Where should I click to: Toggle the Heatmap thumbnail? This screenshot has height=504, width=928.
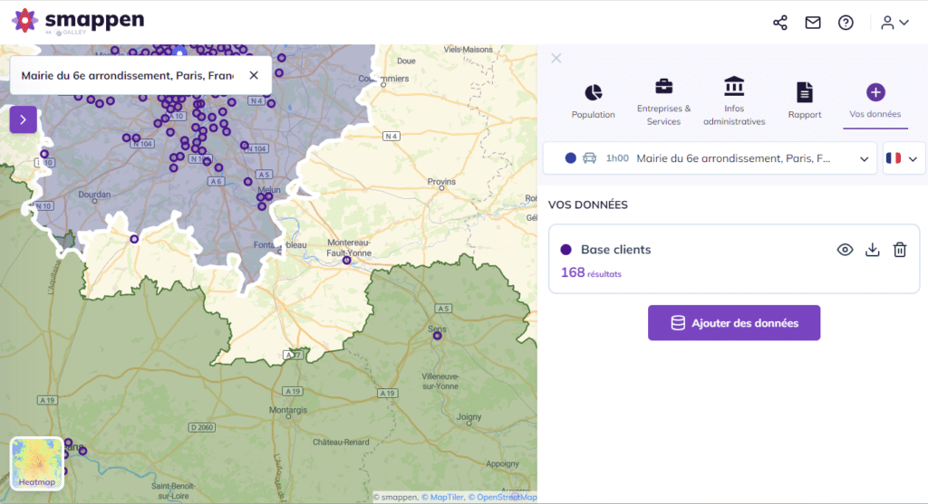pos(36,463)
